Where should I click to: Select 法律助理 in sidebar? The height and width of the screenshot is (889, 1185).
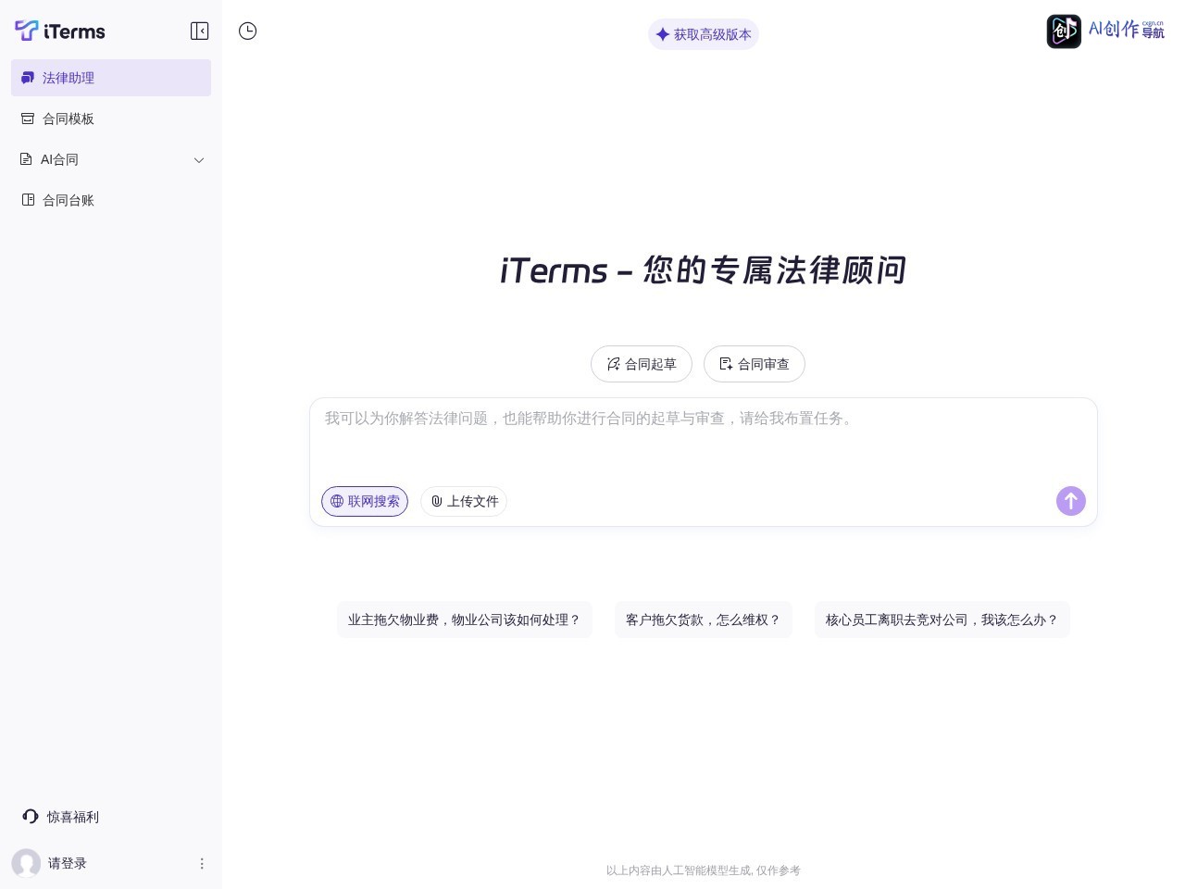[111, 78]
